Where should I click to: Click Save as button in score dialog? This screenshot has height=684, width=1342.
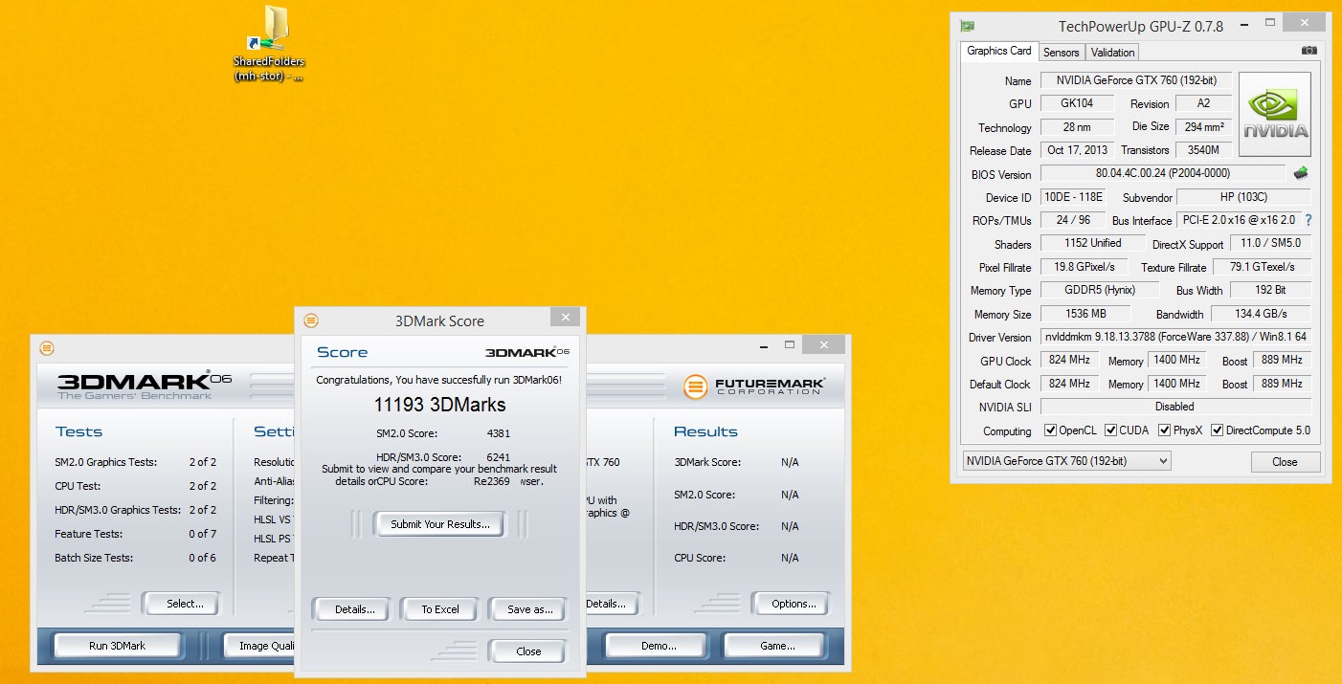pos(529,609)
